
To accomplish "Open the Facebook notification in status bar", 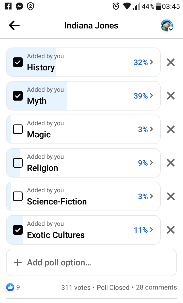I will (x=8, y=6).
